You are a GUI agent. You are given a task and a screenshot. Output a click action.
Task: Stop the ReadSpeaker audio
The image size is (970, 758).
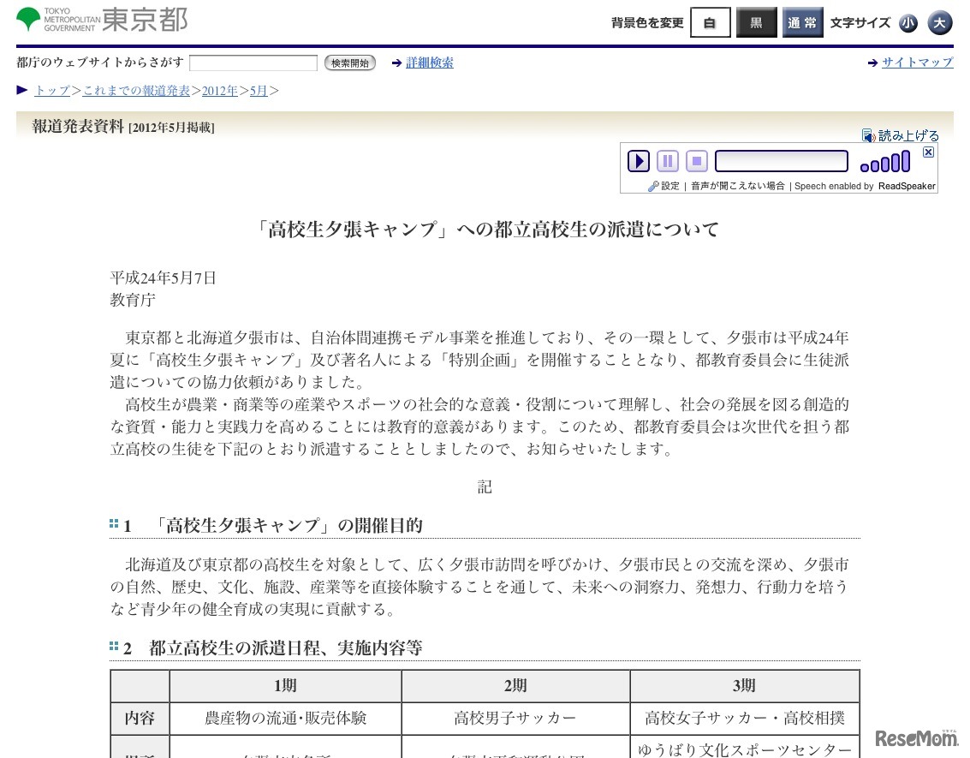[696, 161]
